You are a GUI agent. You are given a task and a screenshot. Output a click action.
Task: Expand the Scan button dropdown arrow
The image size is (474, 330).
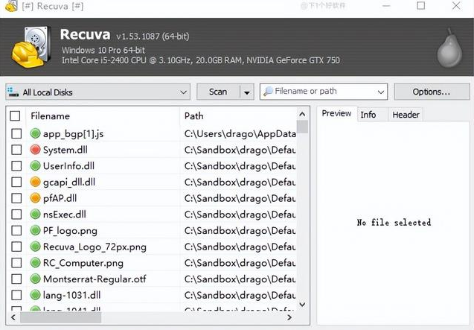247,92
